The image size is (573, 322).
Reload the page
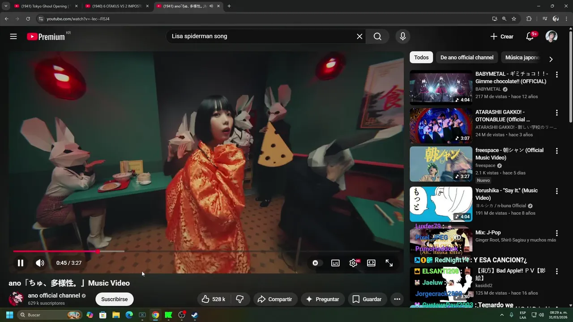pyautogui.click(x=28, y=19)
